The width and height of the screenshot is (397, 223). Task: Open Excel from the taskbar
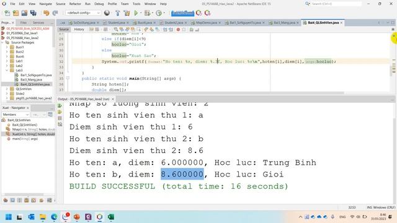[110, 217]
